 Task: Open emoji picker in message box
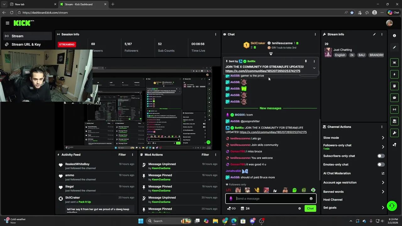311,198
